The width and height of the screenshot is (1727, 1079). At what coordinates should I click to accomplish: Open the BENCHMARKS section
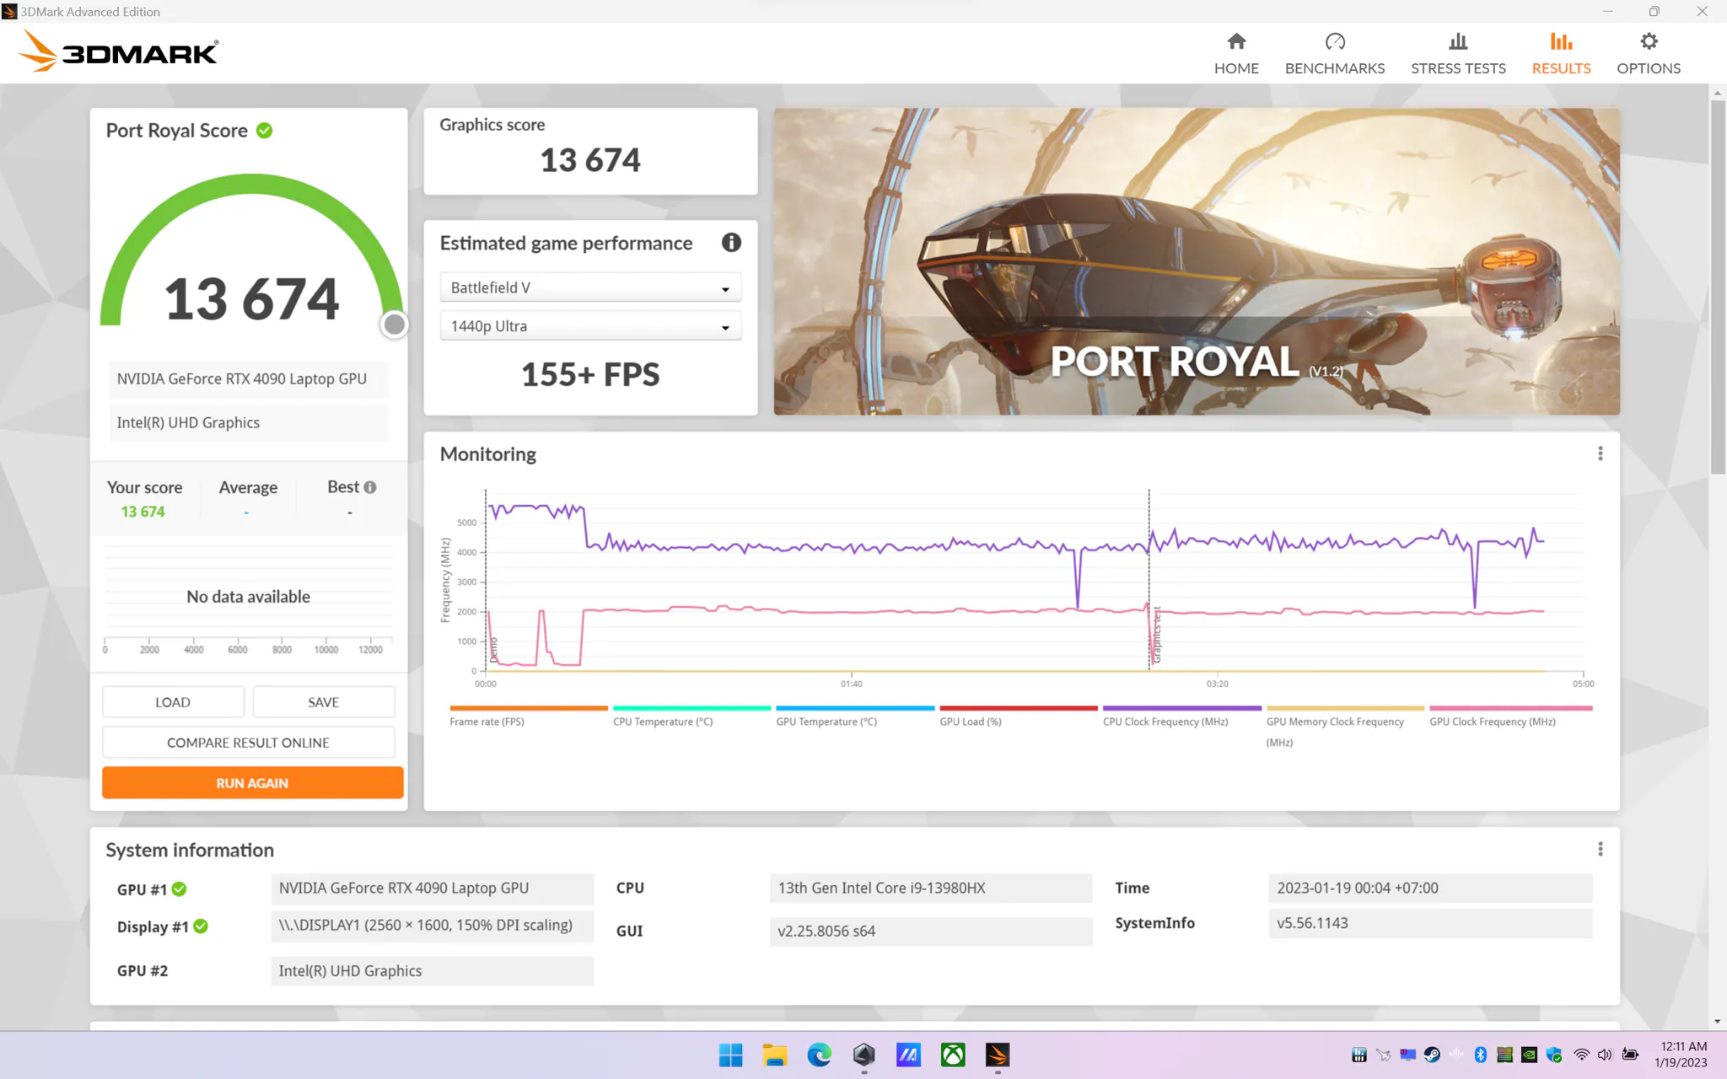click(x=1335, y=53)
